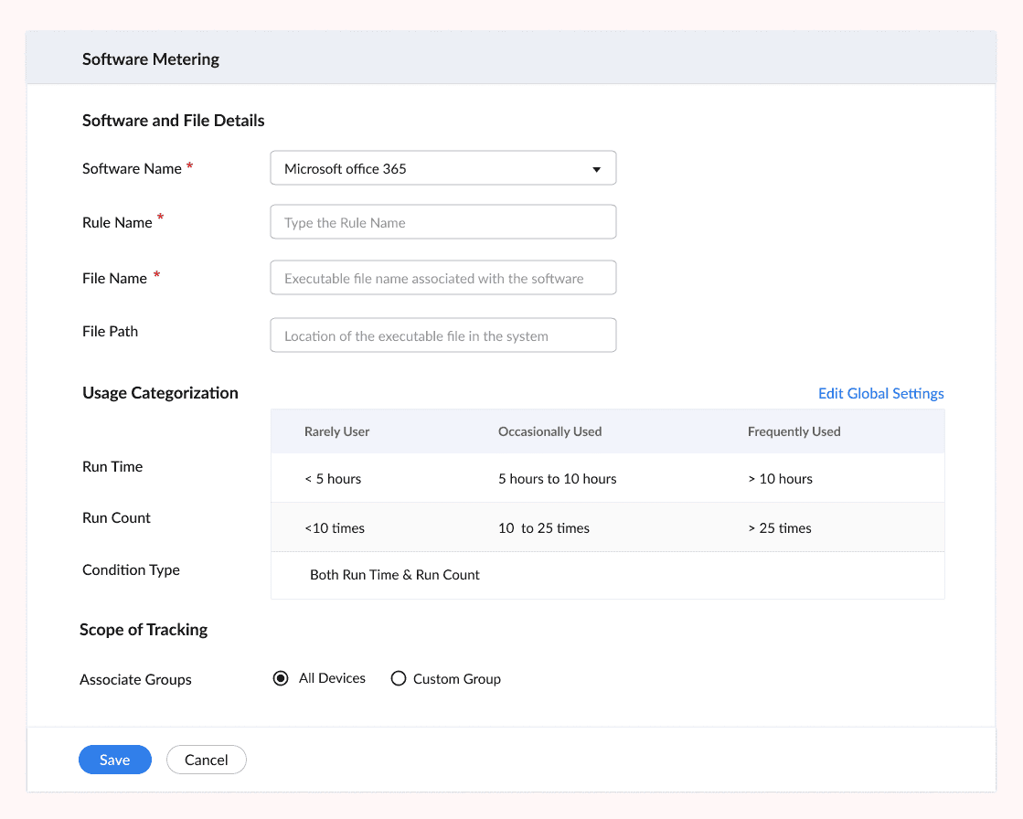
Task: Focus the File Name text box
Action: [x=442, y=277]
